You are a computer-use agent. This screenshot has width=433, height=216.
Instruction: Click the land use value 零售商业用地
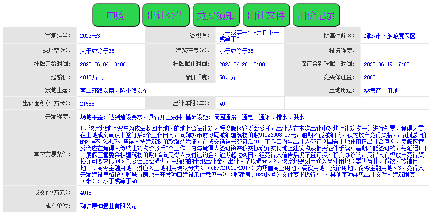tap(381, 91)
